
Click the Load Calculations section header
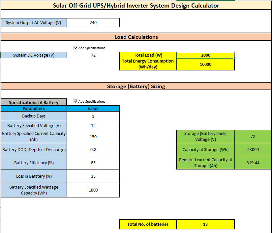(x=136, y=37)
